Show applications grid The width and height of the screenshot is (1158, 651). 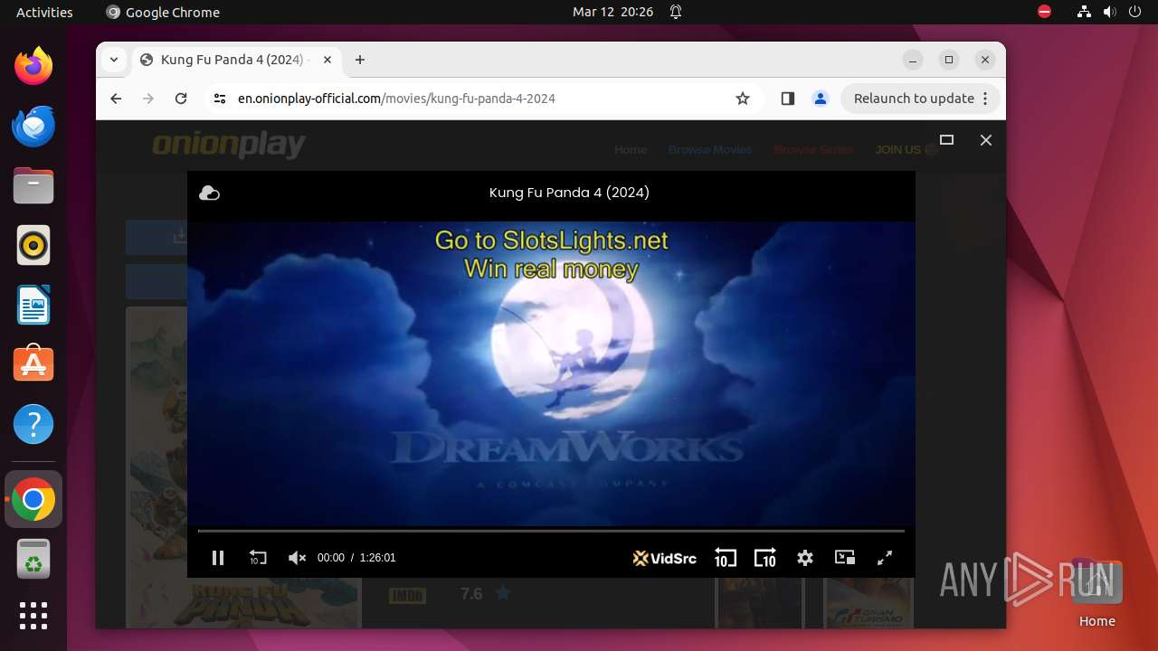[x=33, y=616]
